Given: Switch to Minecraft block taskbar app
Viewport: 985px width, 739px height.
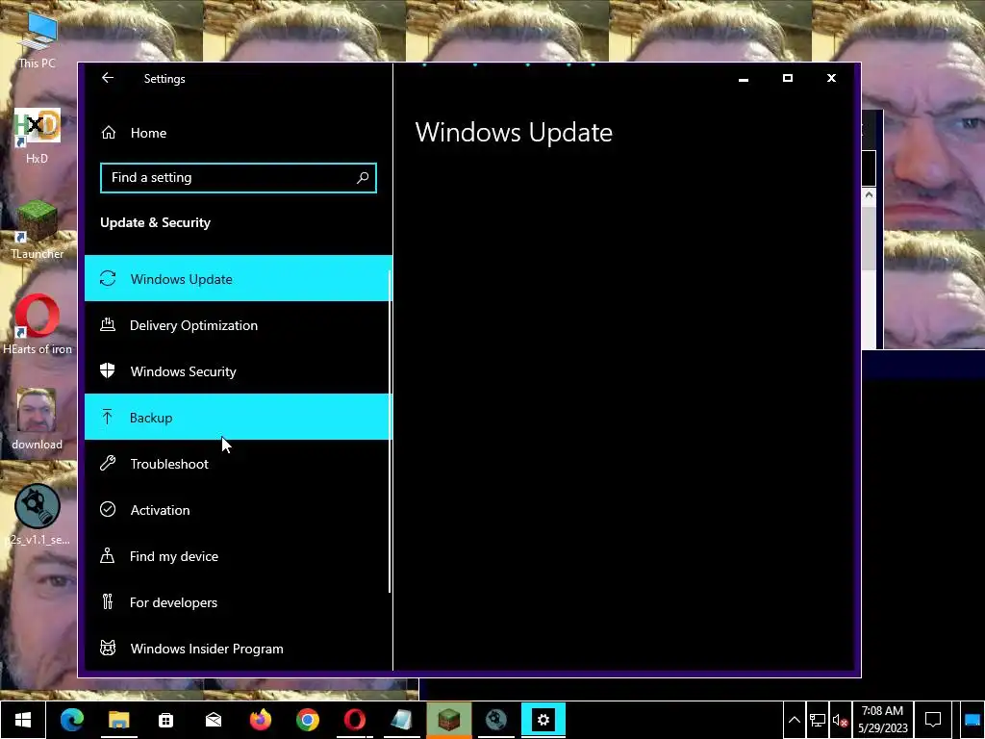Looking at the screenshot, I should 448,720.
